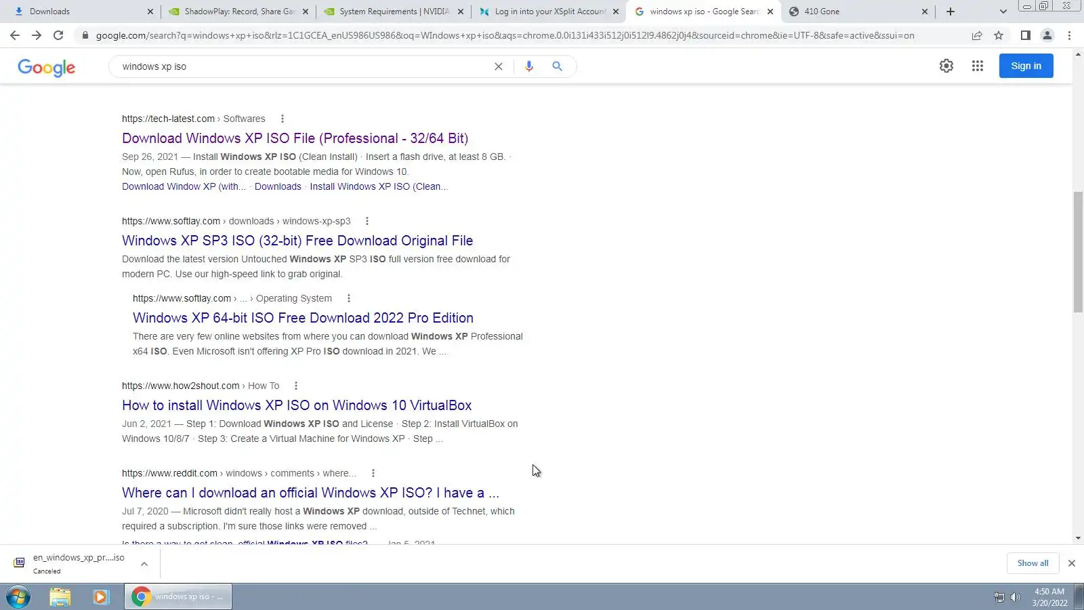The width and height of the screenshot is (1084, 610).
Task: Open more options for softlay windows-xp-sp3 result
Action: pyautogui.click(x=367, y=221)
